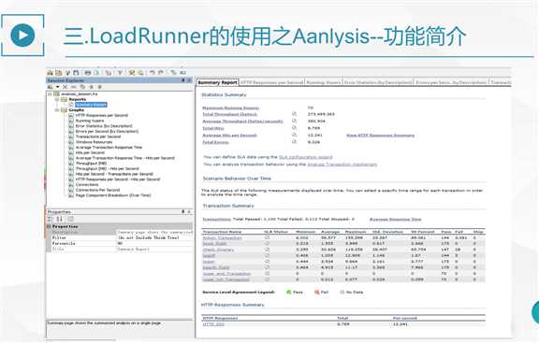Open the Total Throughput (bytes) link

(229, 114)
